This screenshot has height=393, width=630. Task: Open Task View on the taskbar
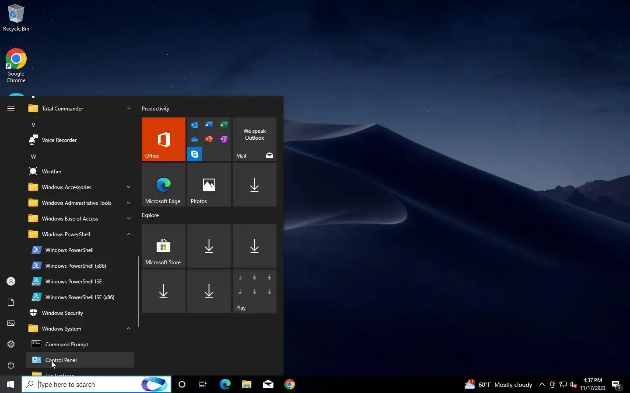coord(203,384)
